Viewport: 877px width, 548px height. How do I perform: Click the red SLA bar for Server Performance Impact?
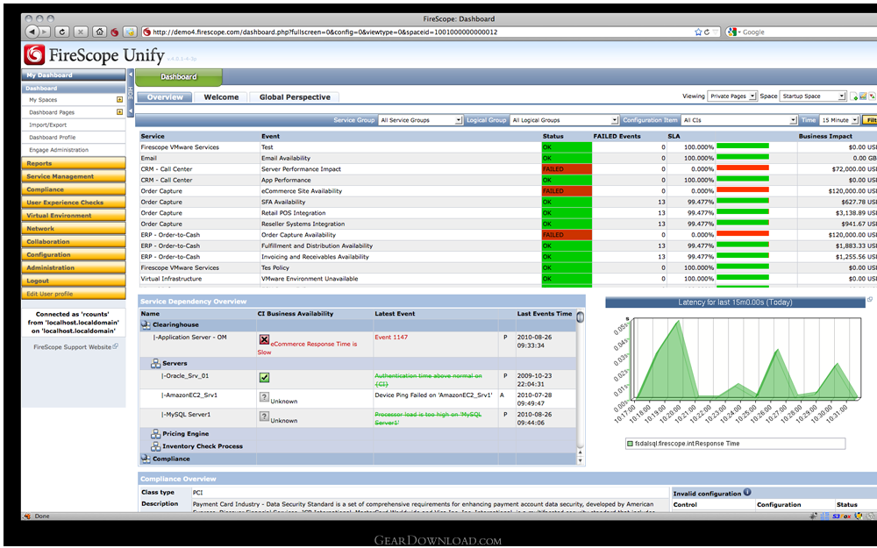click(743, 167)
